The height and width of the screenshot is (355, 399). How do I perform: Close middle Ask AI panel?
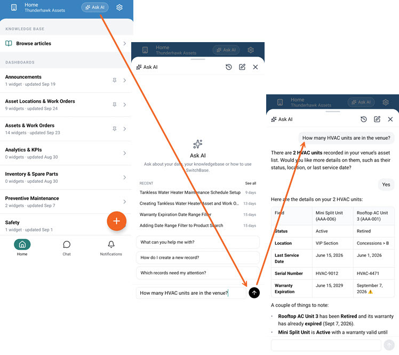point(256,67)
